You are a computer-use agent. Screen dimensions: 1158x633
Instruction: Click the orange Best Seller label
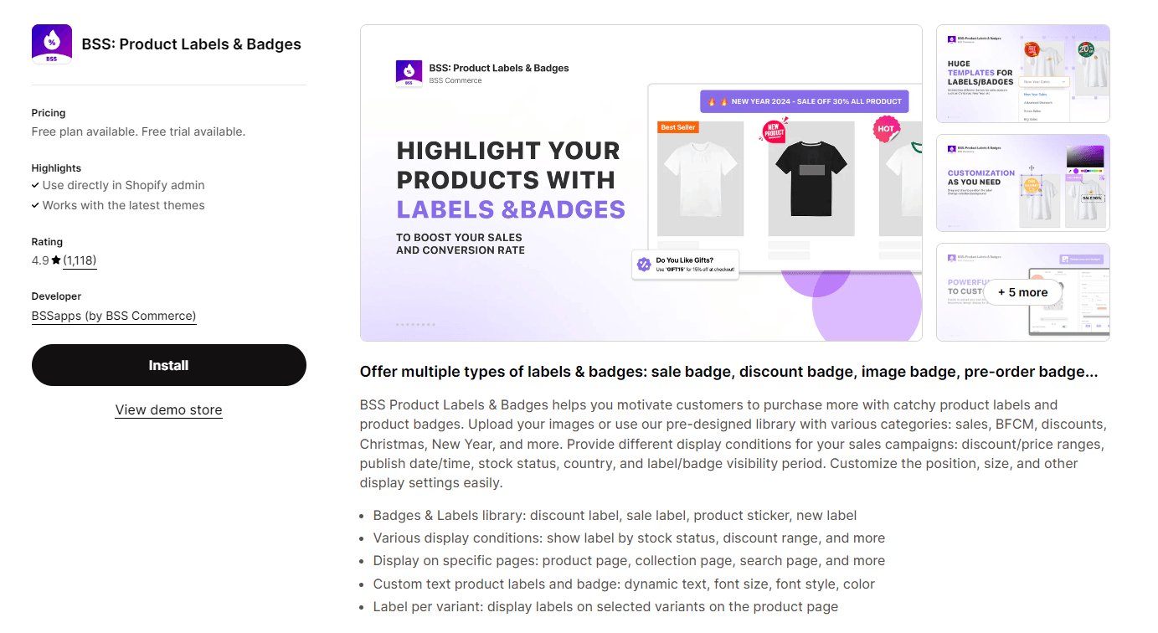(x=678, y=127)
